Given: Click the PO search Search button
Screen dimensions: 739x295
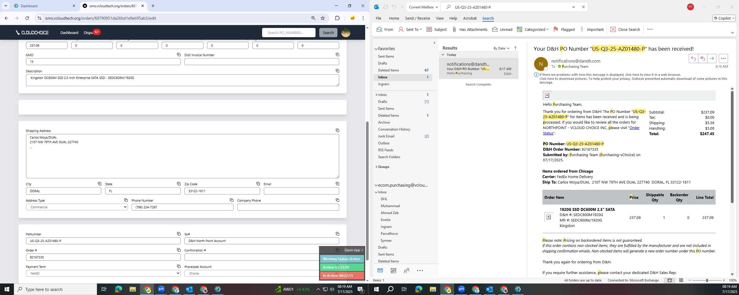Looking at the screenshot, I should click(x=328, y=33).
